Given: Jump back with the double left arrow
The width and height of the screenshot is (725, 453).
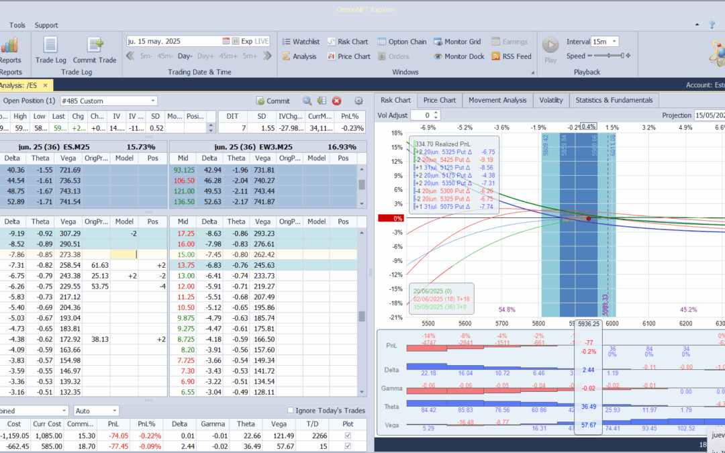Looking at the screenshot, I should pos(130,56).
